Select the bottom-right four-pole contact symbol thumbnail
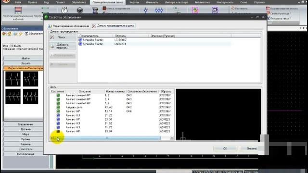 (x=30, y=96)
